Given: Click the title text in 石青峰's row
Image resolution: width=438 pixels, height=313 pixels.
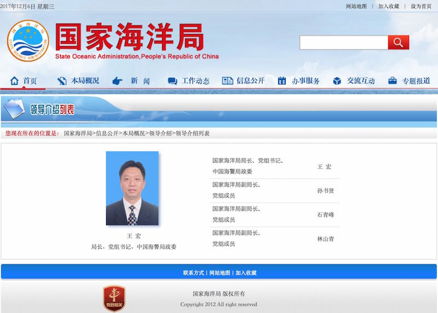Looking at the screenshot, I should pyautogui.click(x=237, y=214).
